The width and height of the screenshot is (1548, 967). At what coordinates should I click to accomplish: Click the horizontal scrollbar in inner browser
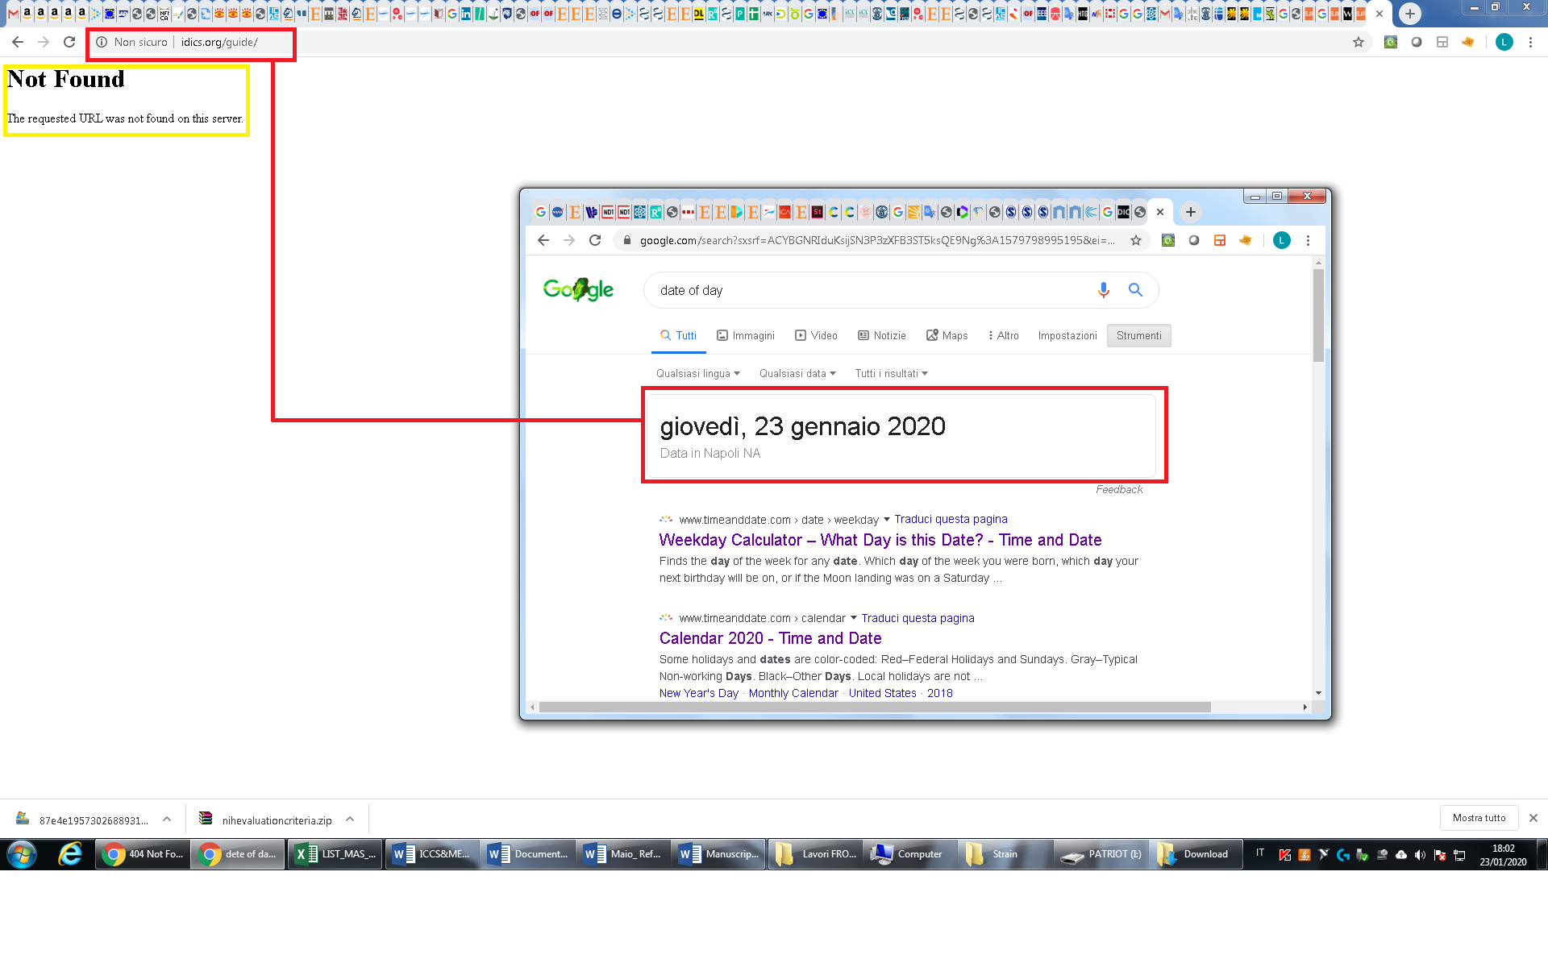coord(875,707)
